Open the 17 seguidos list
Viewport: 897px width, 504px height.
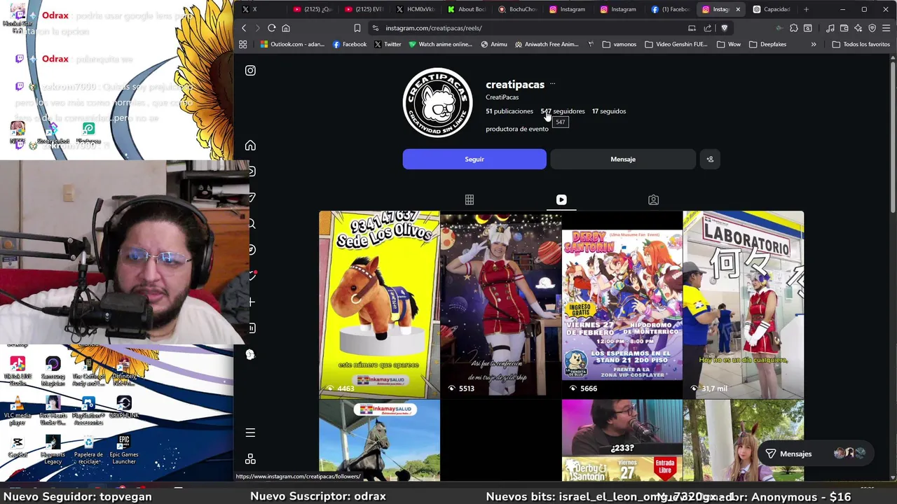click(x=609, y=111)
